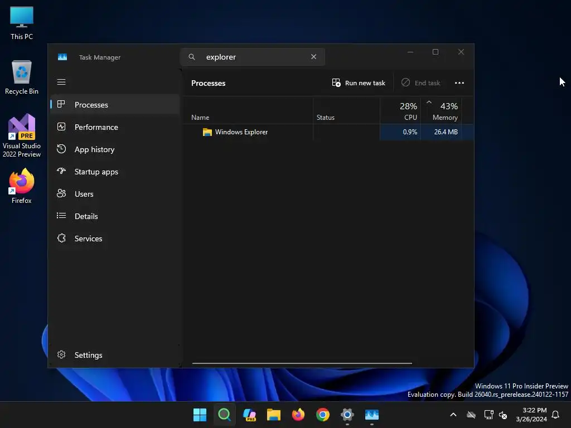Open Startup apps page

coord(115,172)
